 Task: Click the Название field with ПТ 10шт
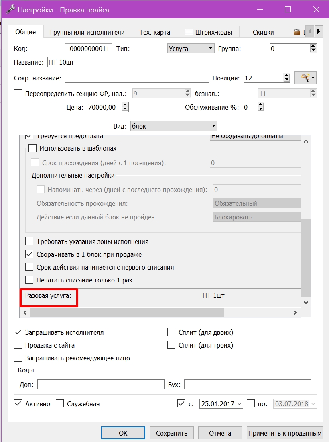click(x=182, y=62)
